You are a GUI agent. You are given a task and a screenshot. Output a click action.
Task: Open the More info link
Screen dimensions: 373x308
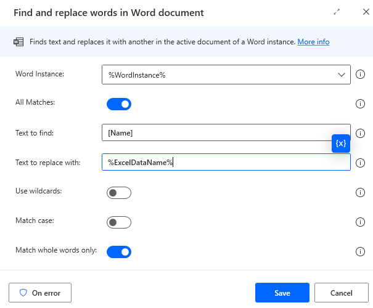pyautogui.click(x=313, y=42)
